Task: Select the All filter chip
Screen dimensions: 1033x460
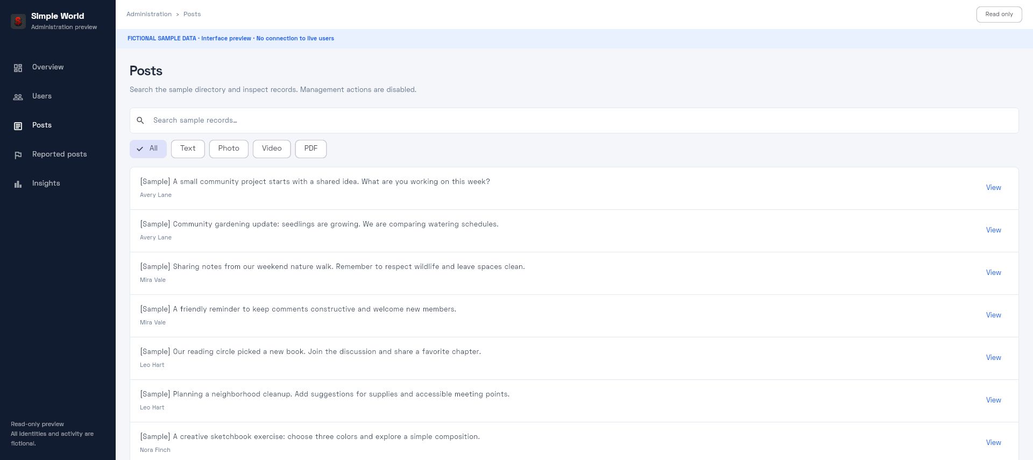Action: pyautogui.click(x=148, y=149)
